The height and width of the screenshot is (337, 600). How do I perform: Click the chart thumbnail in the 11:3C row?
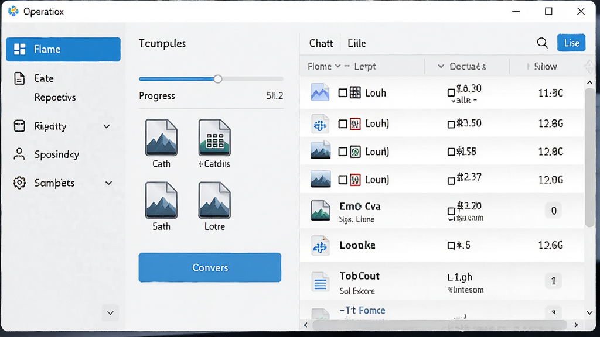click(x=320, y=92)
